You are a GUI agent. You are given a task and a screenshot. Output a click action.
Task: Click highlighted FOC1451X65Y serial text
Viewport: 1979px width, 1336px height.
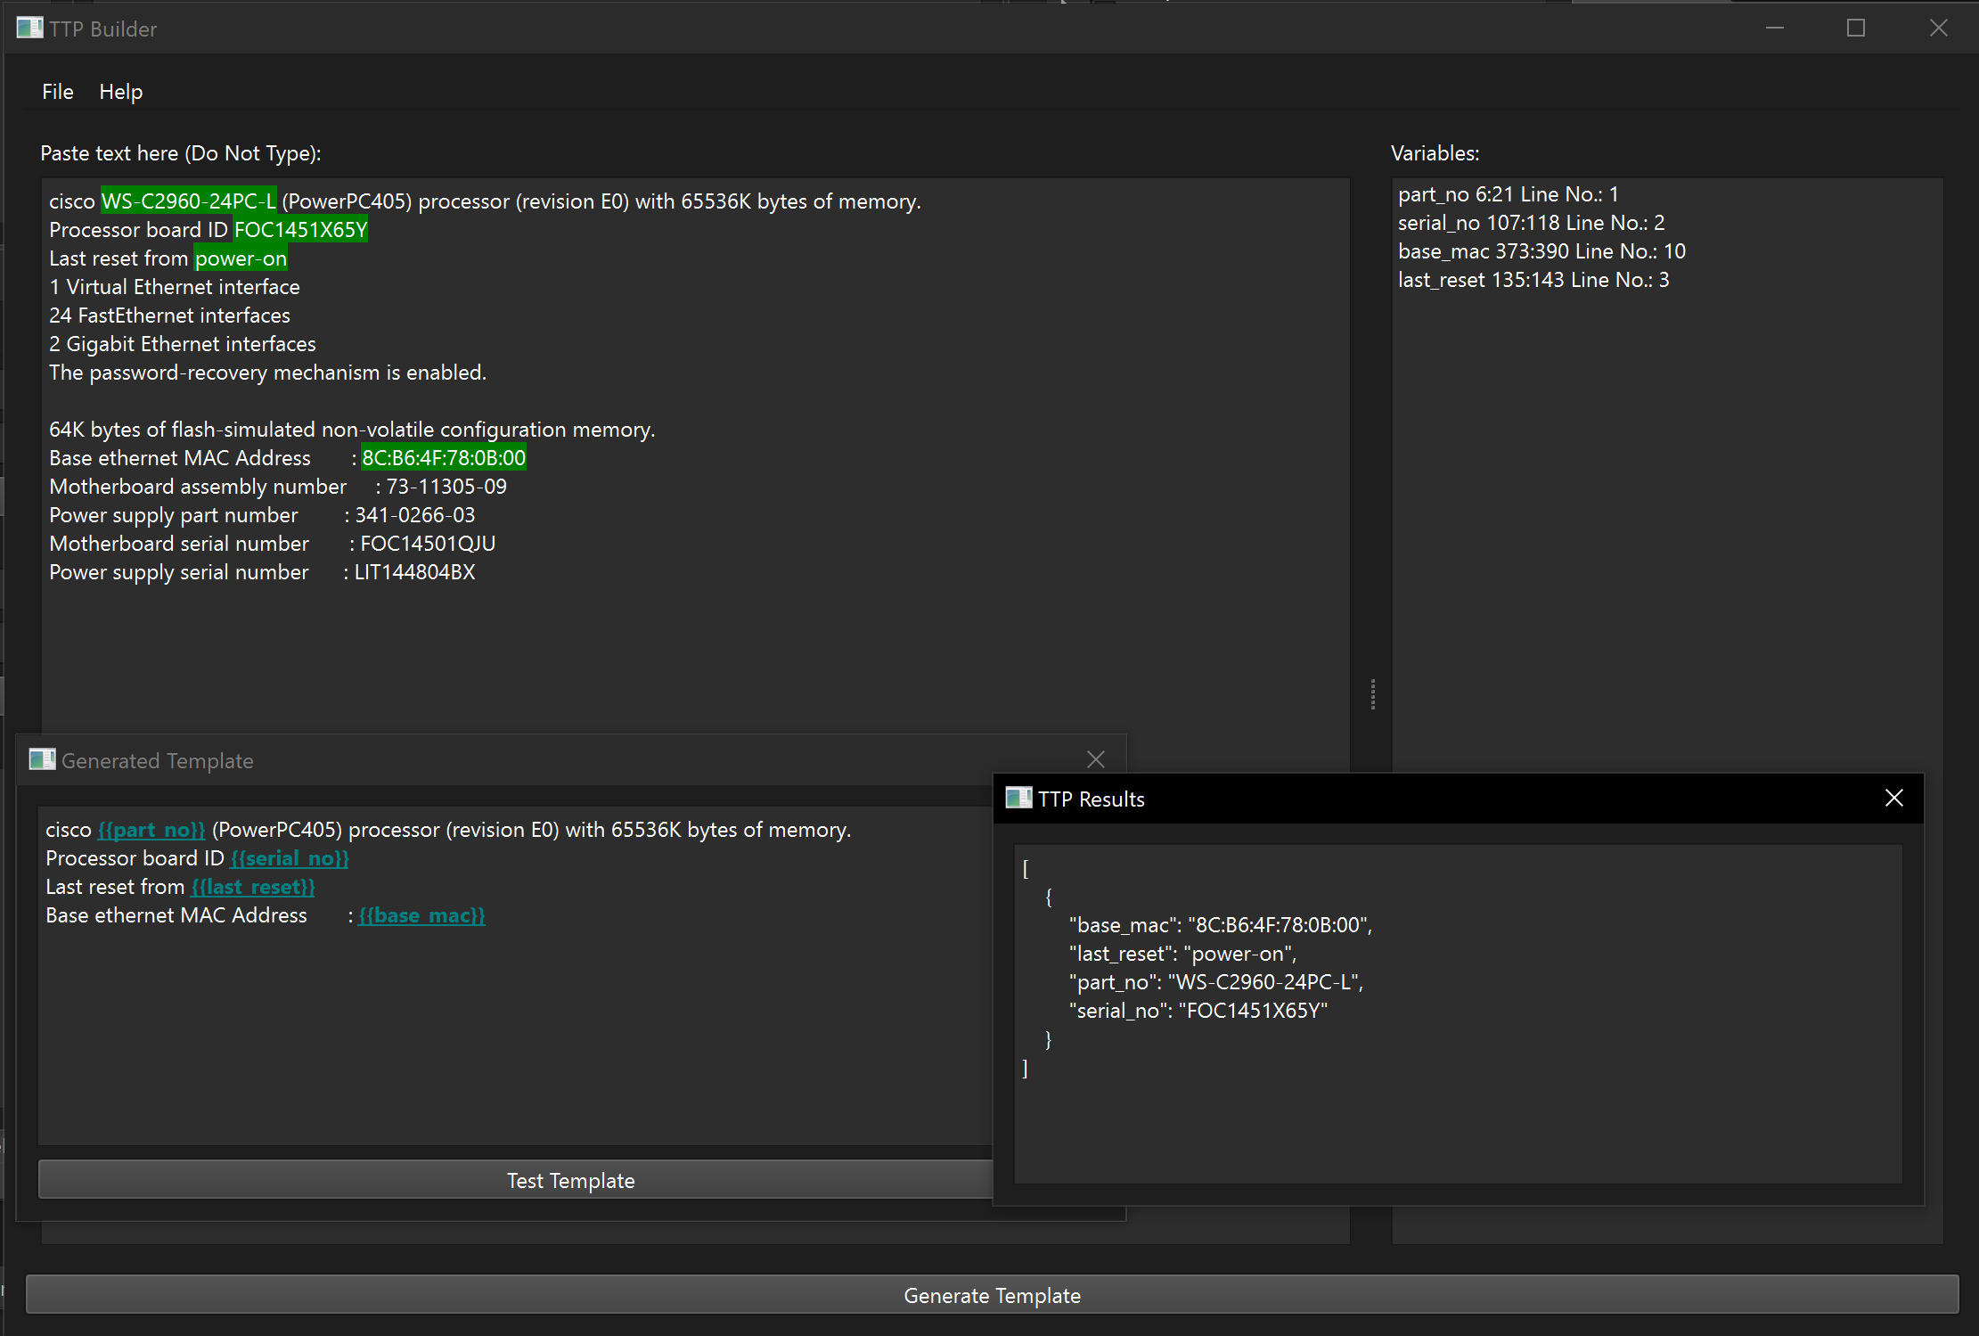(300, 230)
